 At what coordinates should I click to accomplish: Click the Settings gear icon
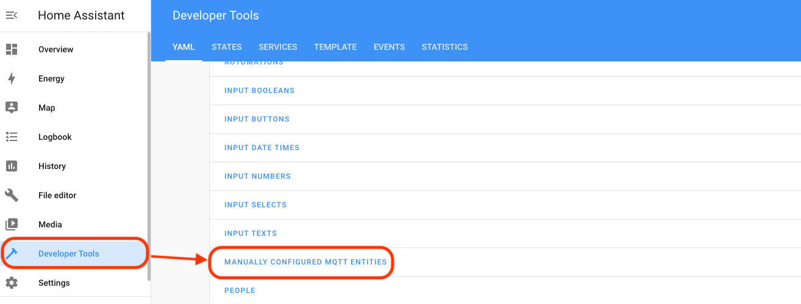[12, 283]
